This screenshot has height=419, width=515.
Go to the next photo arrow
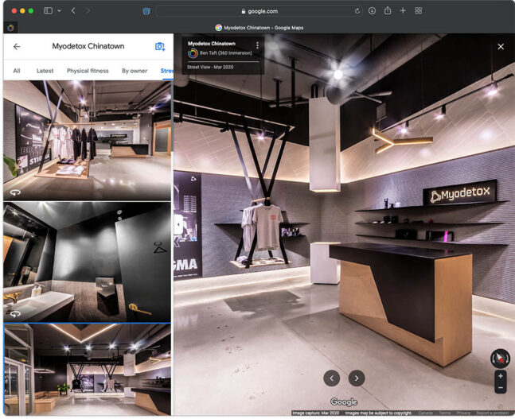click(357, 378)
